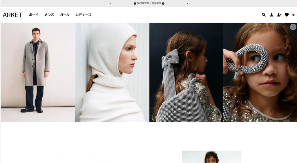
Task: Click the dollar icon left of banner text
Action: point(135,3)
